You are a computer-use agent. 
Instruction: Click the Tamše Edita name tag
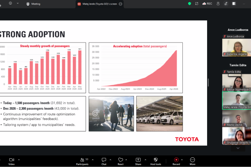232,72
